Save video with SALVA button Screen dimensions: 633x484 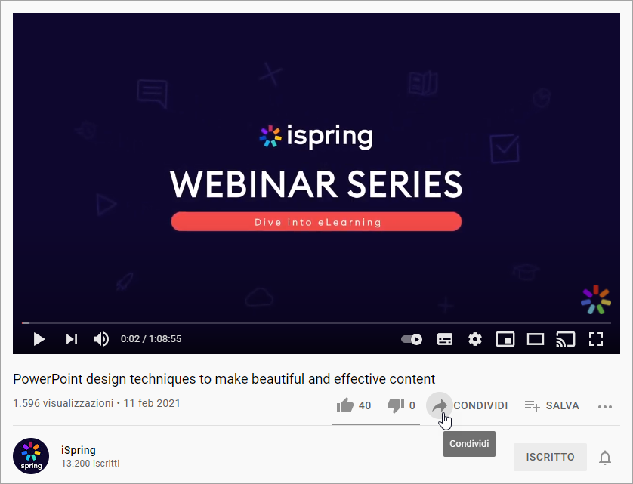(552, 405)
